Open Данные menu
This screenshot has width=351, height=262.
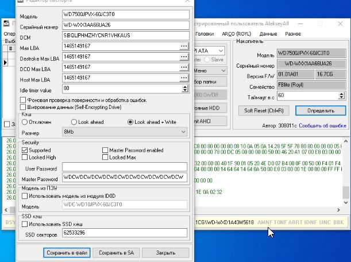(268, 34)
